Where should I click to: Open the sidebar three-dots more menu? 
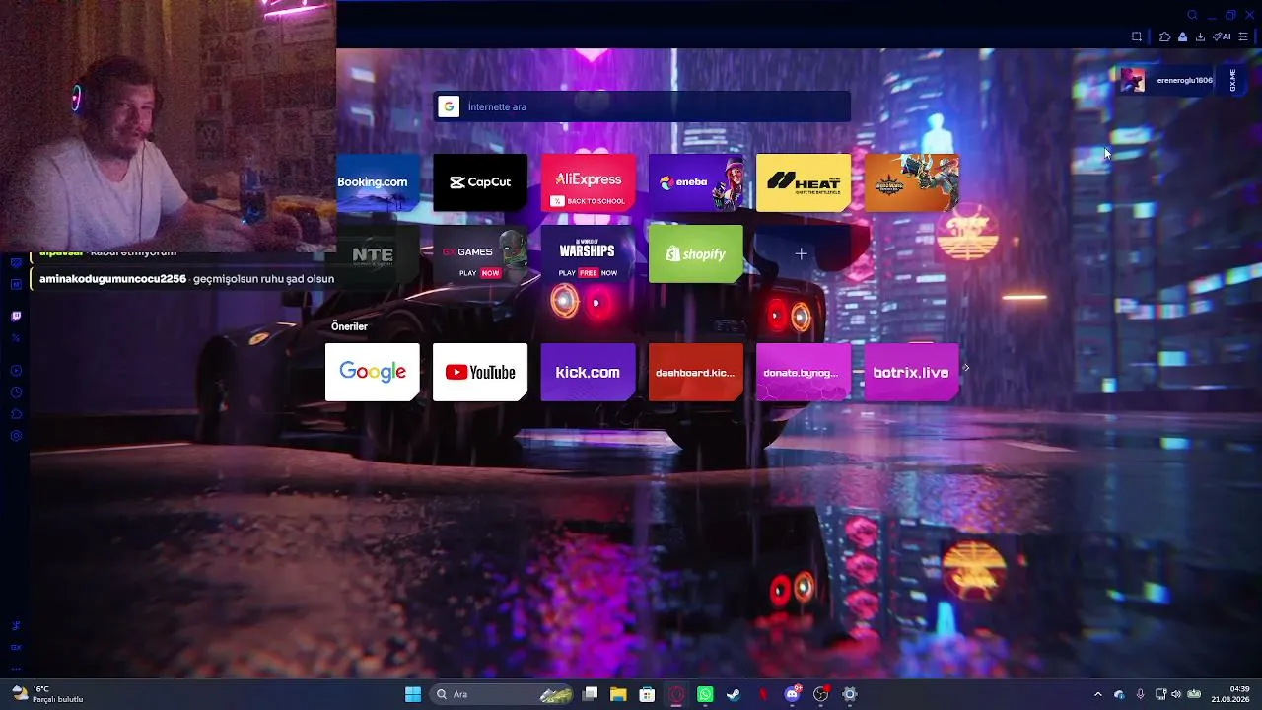click(16, 669)
